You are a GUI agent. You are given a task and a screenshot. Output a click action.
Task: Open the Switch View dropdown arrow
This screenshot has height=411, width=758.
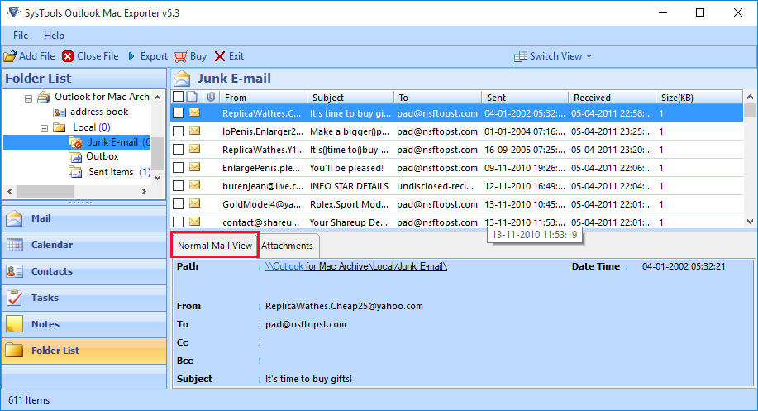pos(589,56)
